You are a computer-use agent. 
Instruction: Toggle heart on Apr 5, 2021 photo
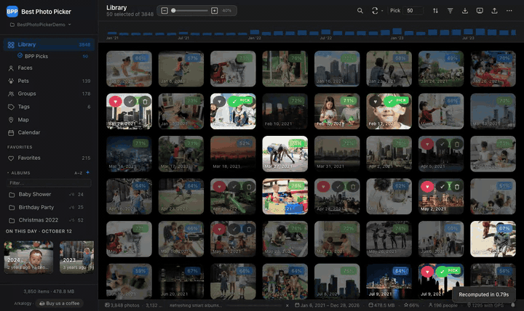click(427, 144)
